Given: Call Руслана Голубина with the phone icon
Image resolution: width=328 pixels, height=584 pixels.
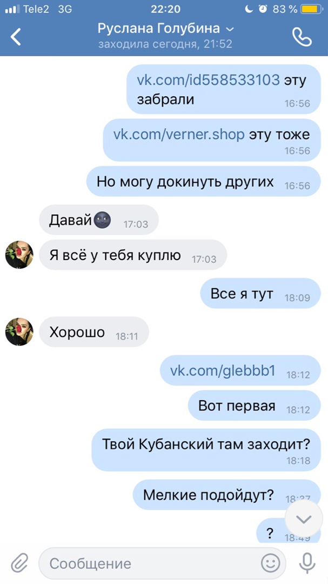Looking at the screenshot, I should [302, 37].
